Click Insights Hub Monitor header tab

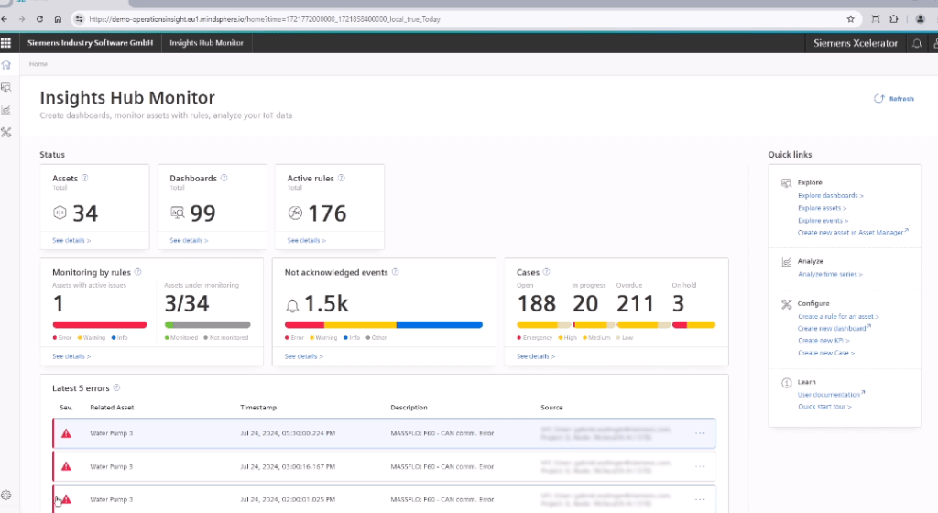[206, 43]
